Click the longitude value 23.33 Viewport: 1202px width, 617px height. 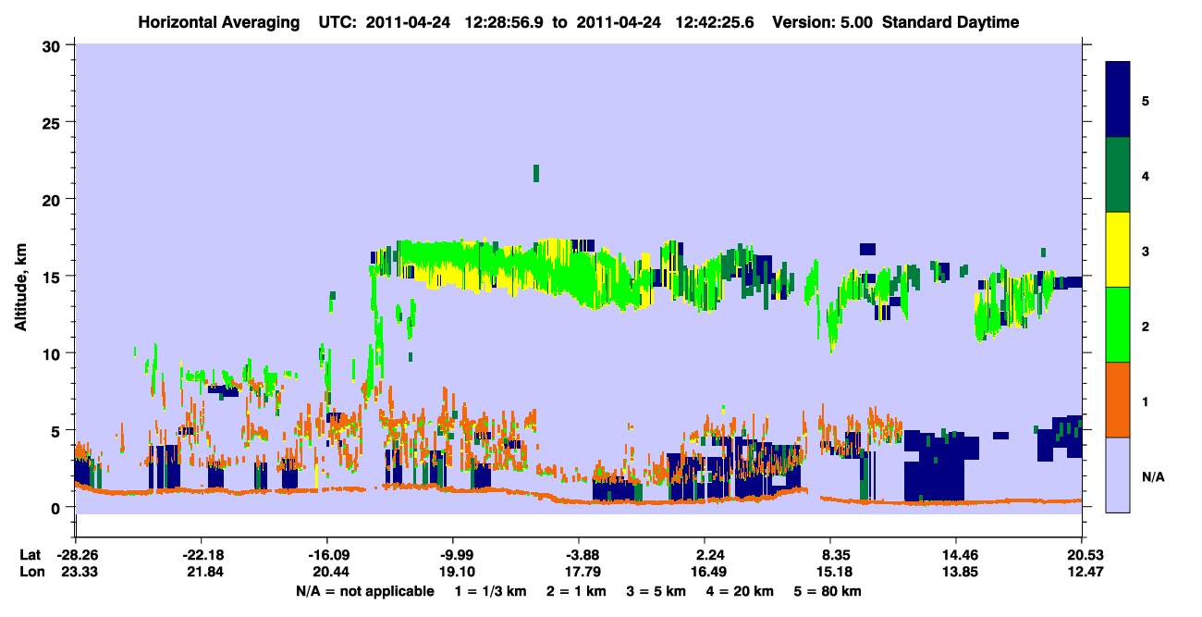[x=76, y=572]
